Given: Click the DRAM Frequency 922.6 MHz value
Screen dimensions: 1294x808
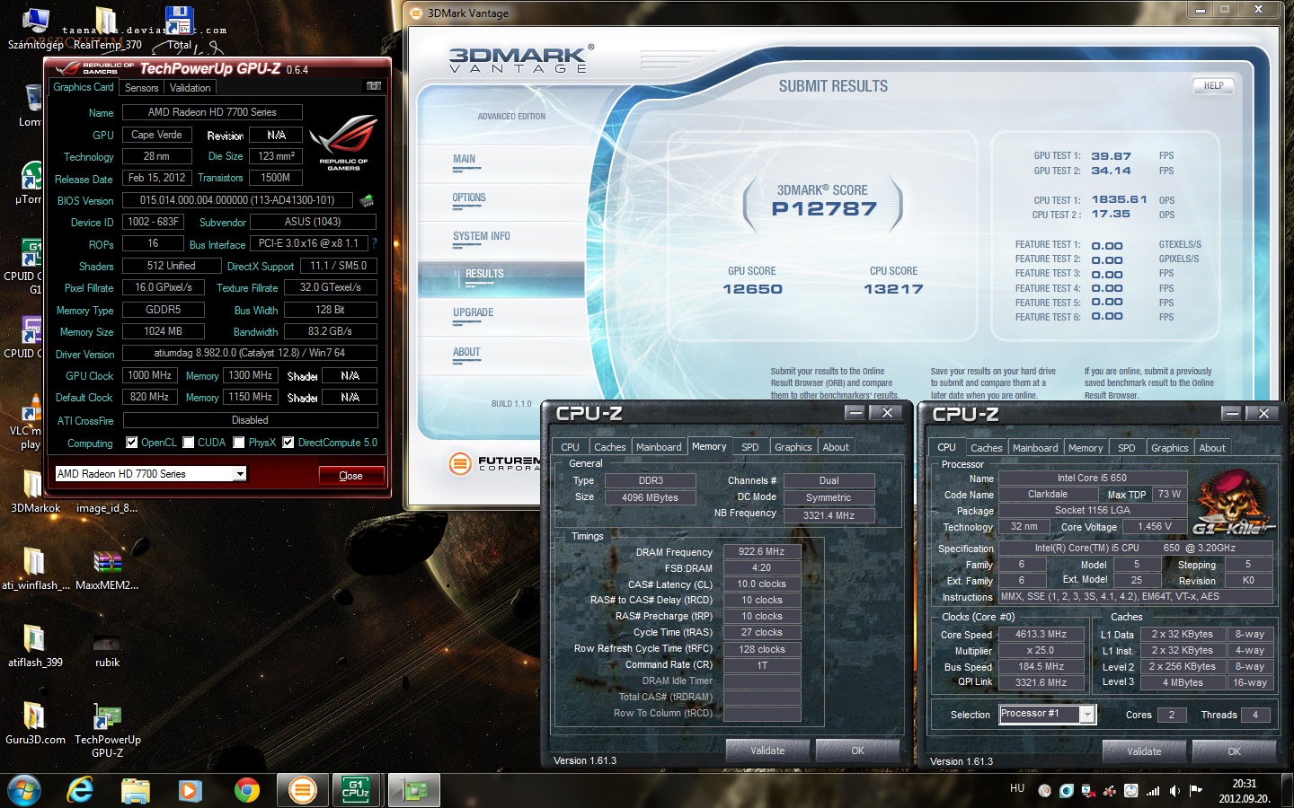Looking at the screenshot, I should [762, 551].
